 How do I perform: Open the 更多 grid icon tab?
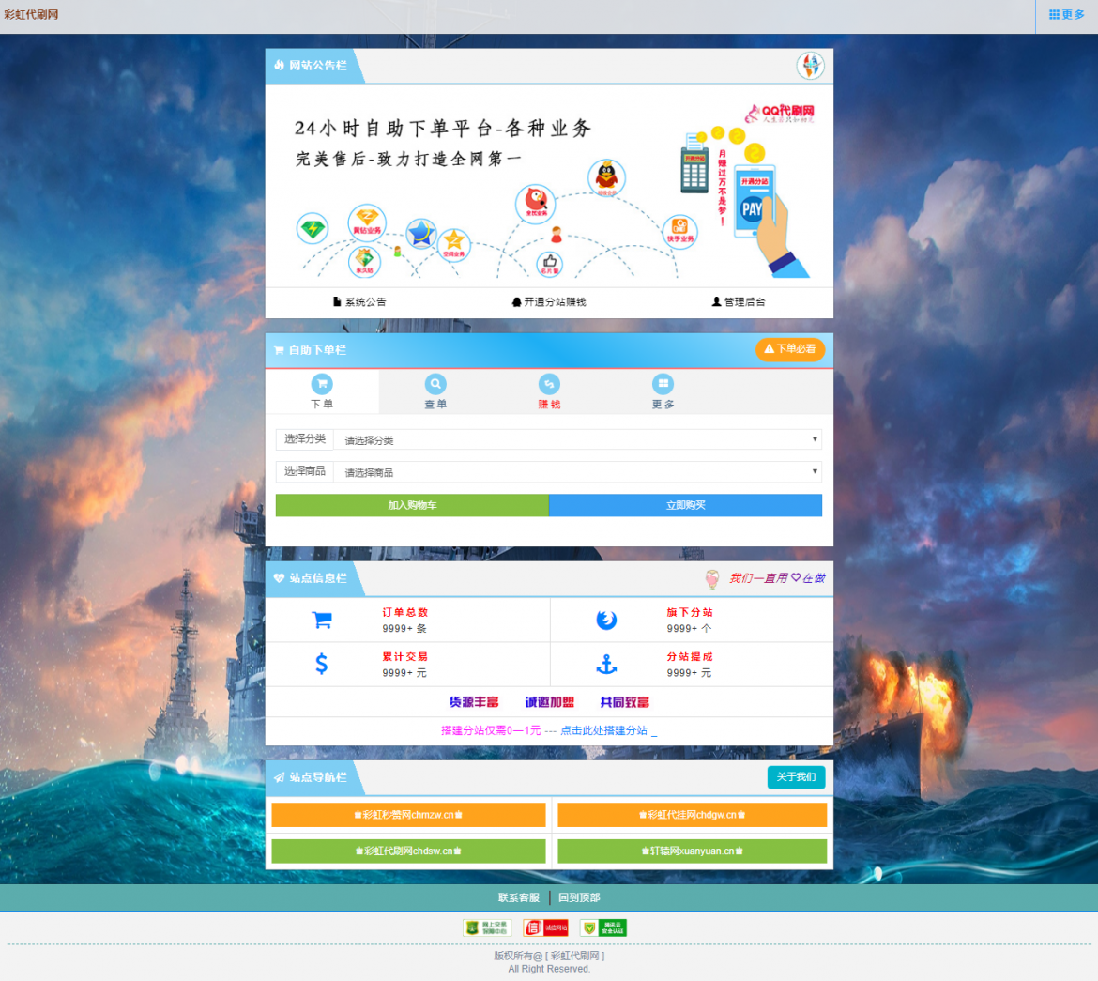pos(663,384)
